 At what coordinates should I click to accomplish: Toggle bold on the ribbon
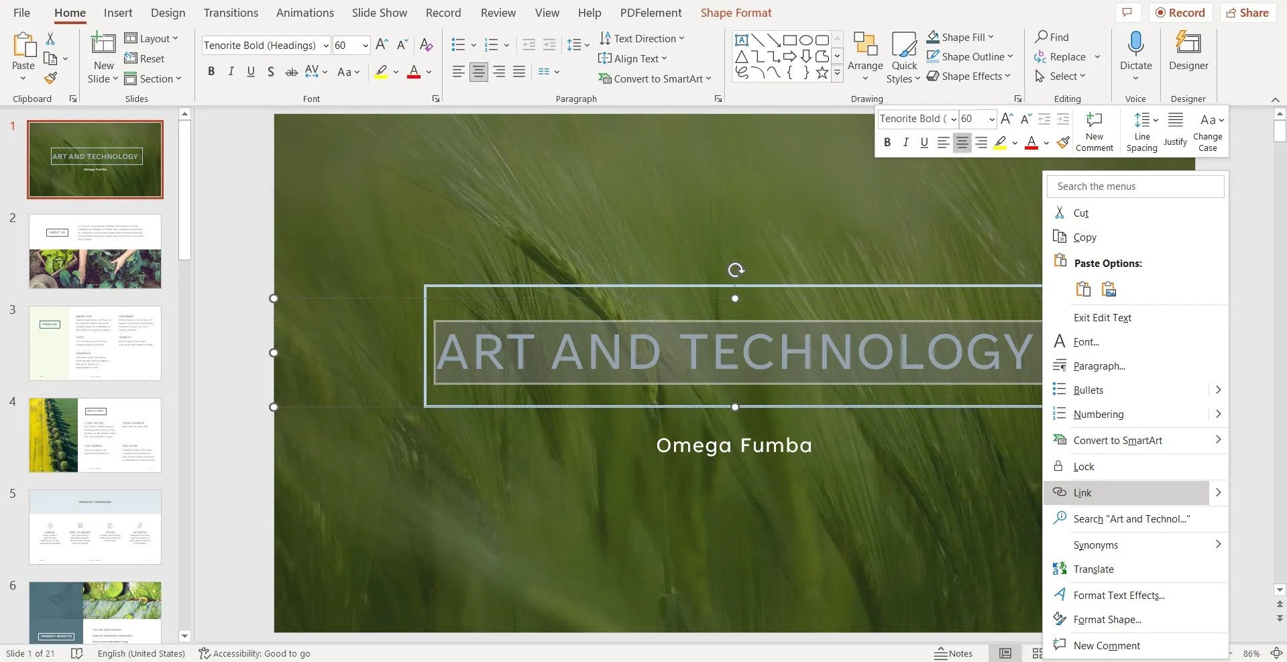pos(211,71)
